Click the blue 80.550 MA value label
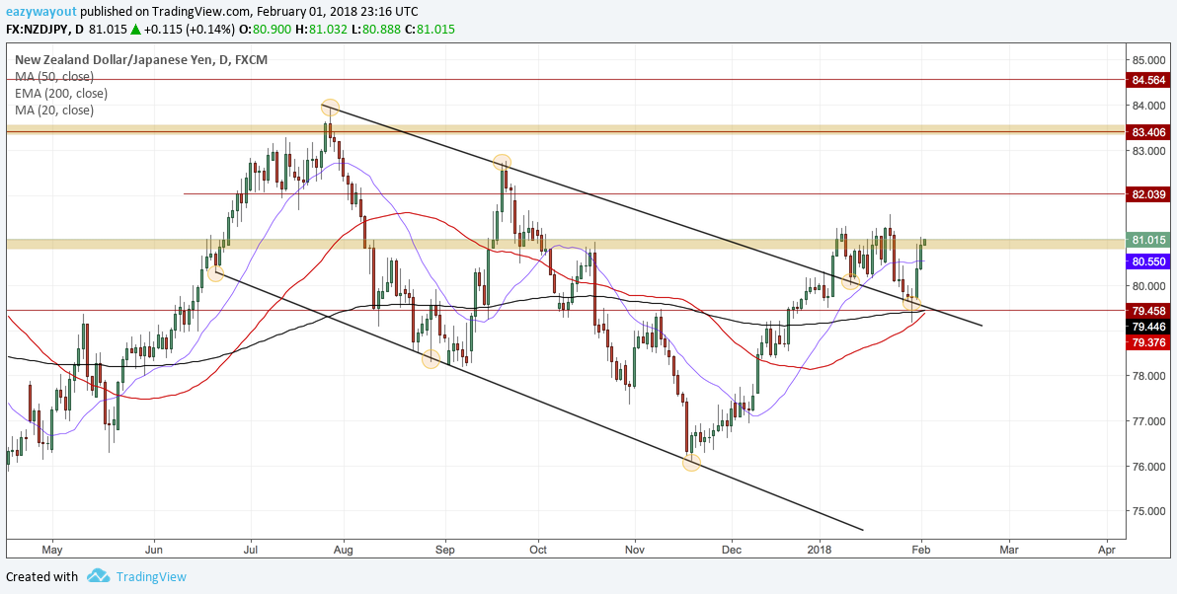The width and height of the screenshot is (1177, 594). click(x=1148, y=261)
